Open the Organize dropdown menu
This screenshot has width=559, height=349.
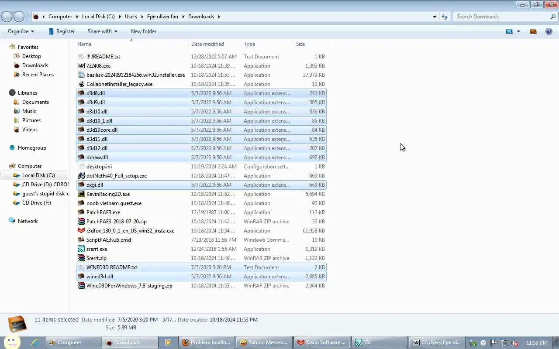21,31
